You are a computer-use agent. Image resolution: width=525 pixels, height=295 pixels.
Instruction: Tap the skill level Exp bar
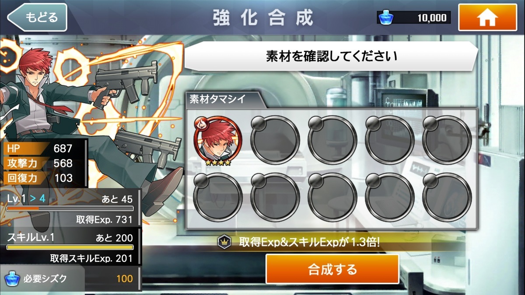point(70,247)
